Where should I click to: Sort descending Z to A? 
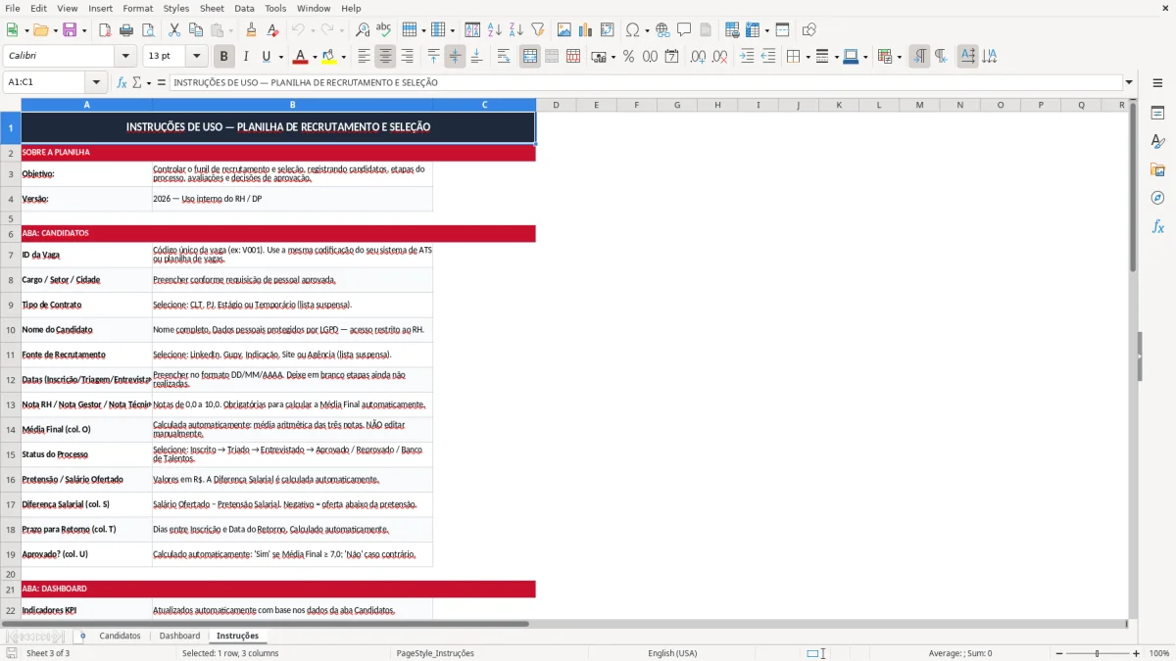coord(516,30)
